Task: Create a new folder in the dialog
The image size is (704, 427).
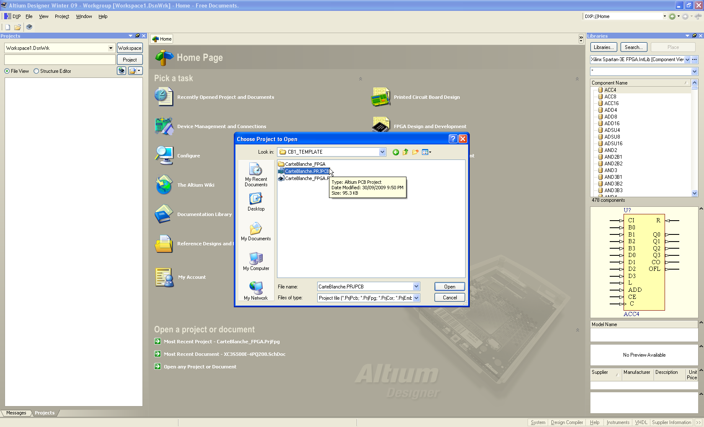Action: pyautogui.click(x=415, y=152)
